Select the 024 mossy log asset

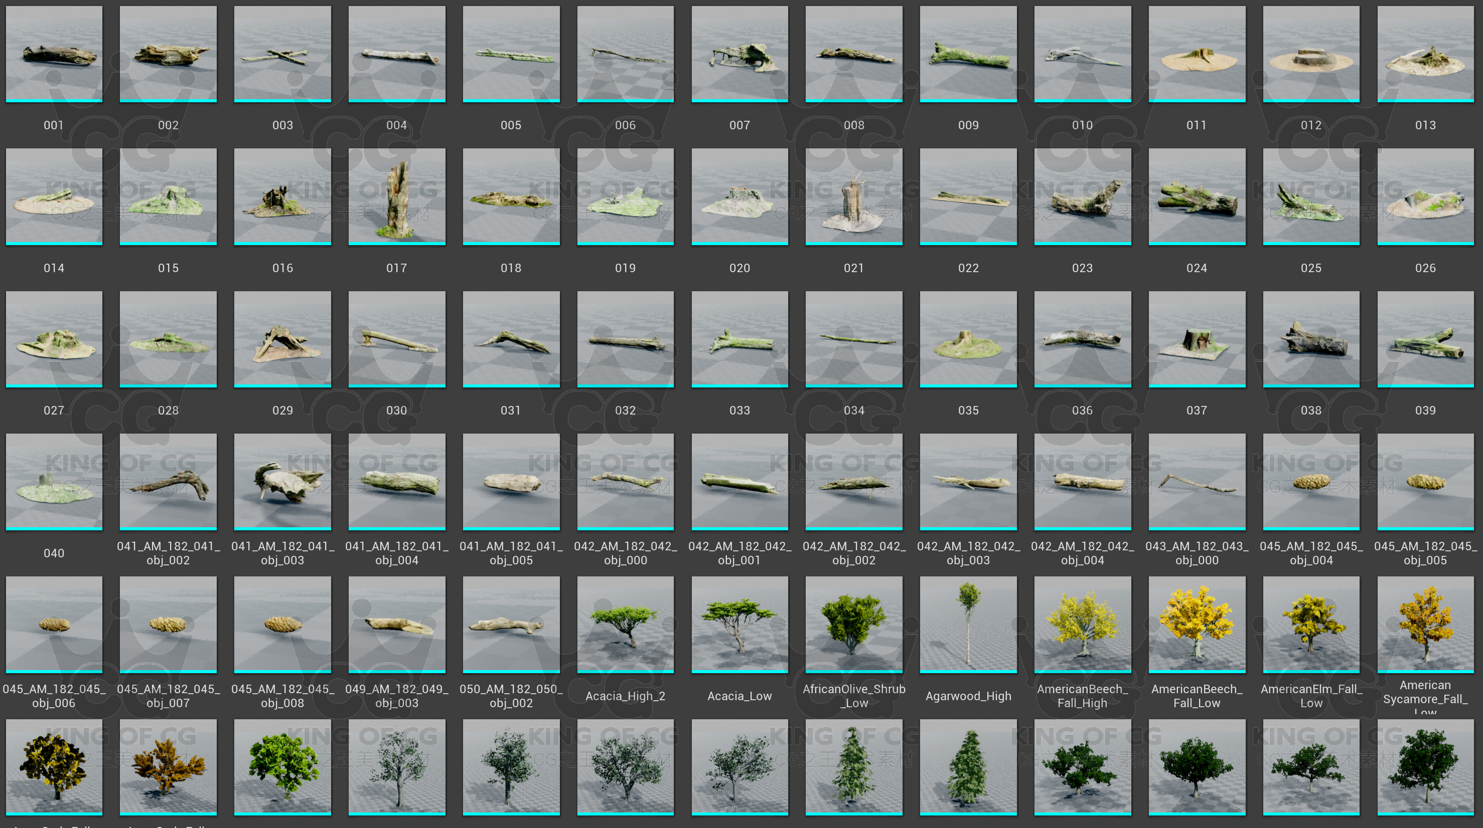tap(1197, 196)
